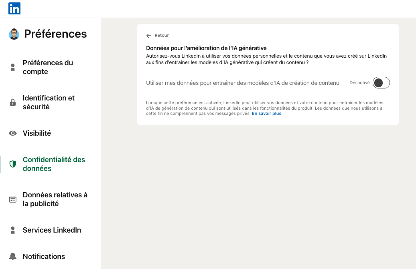Click the profile avatar beside Préférences
Image resolution: width=416 pixels, height=269 pixels.
(14, 34)
